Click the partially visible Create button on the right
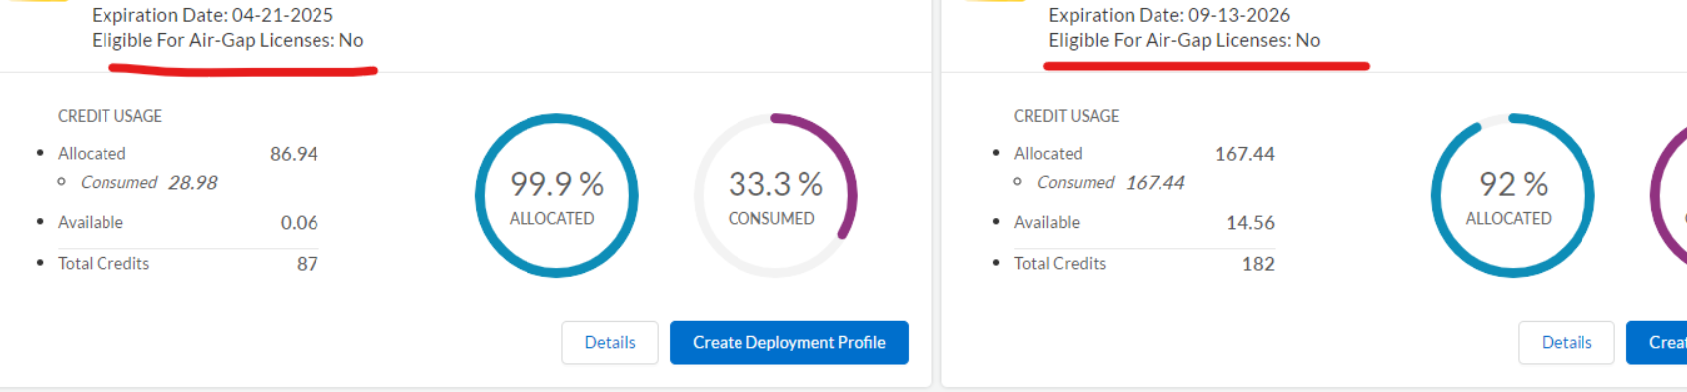The height and width of the screenshot is (392, 1687). point(1657,342)
